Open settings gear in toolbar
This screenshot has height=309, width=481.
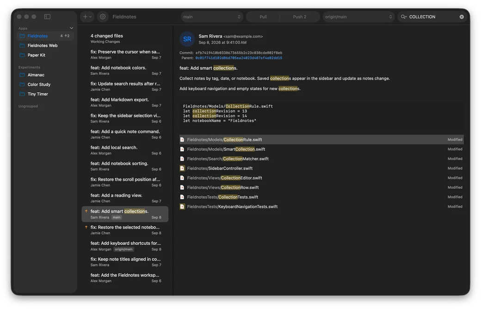click(x=103, y=17)
